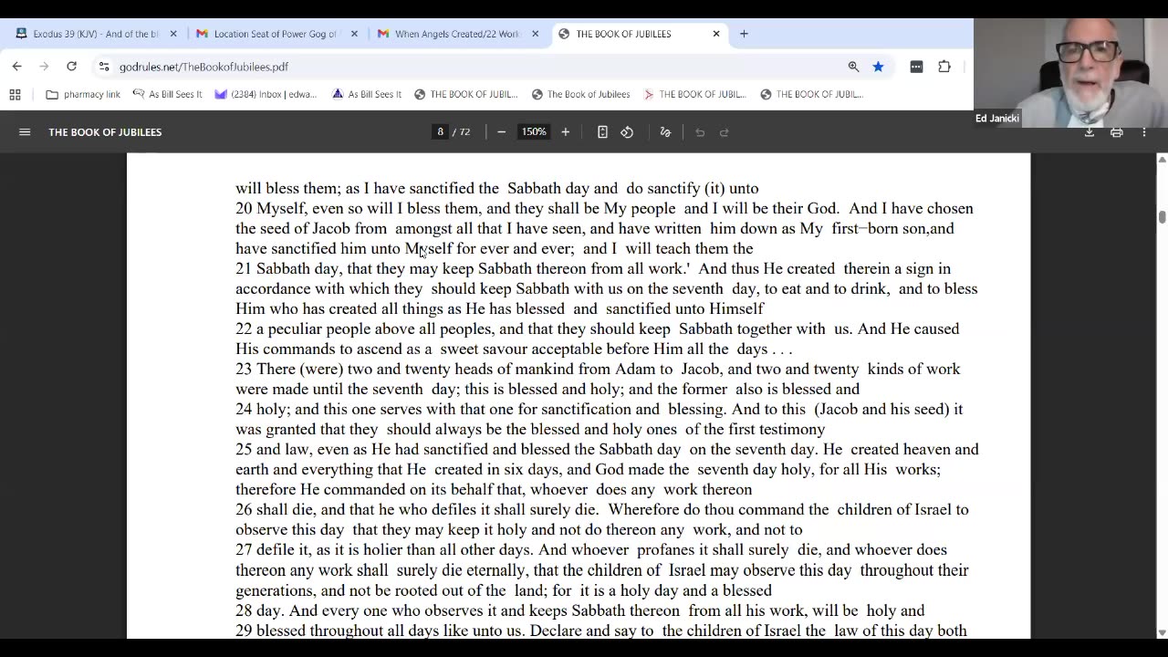Click the PDF page number field
Screen dimensions: 1168x657
coord(441,132)
